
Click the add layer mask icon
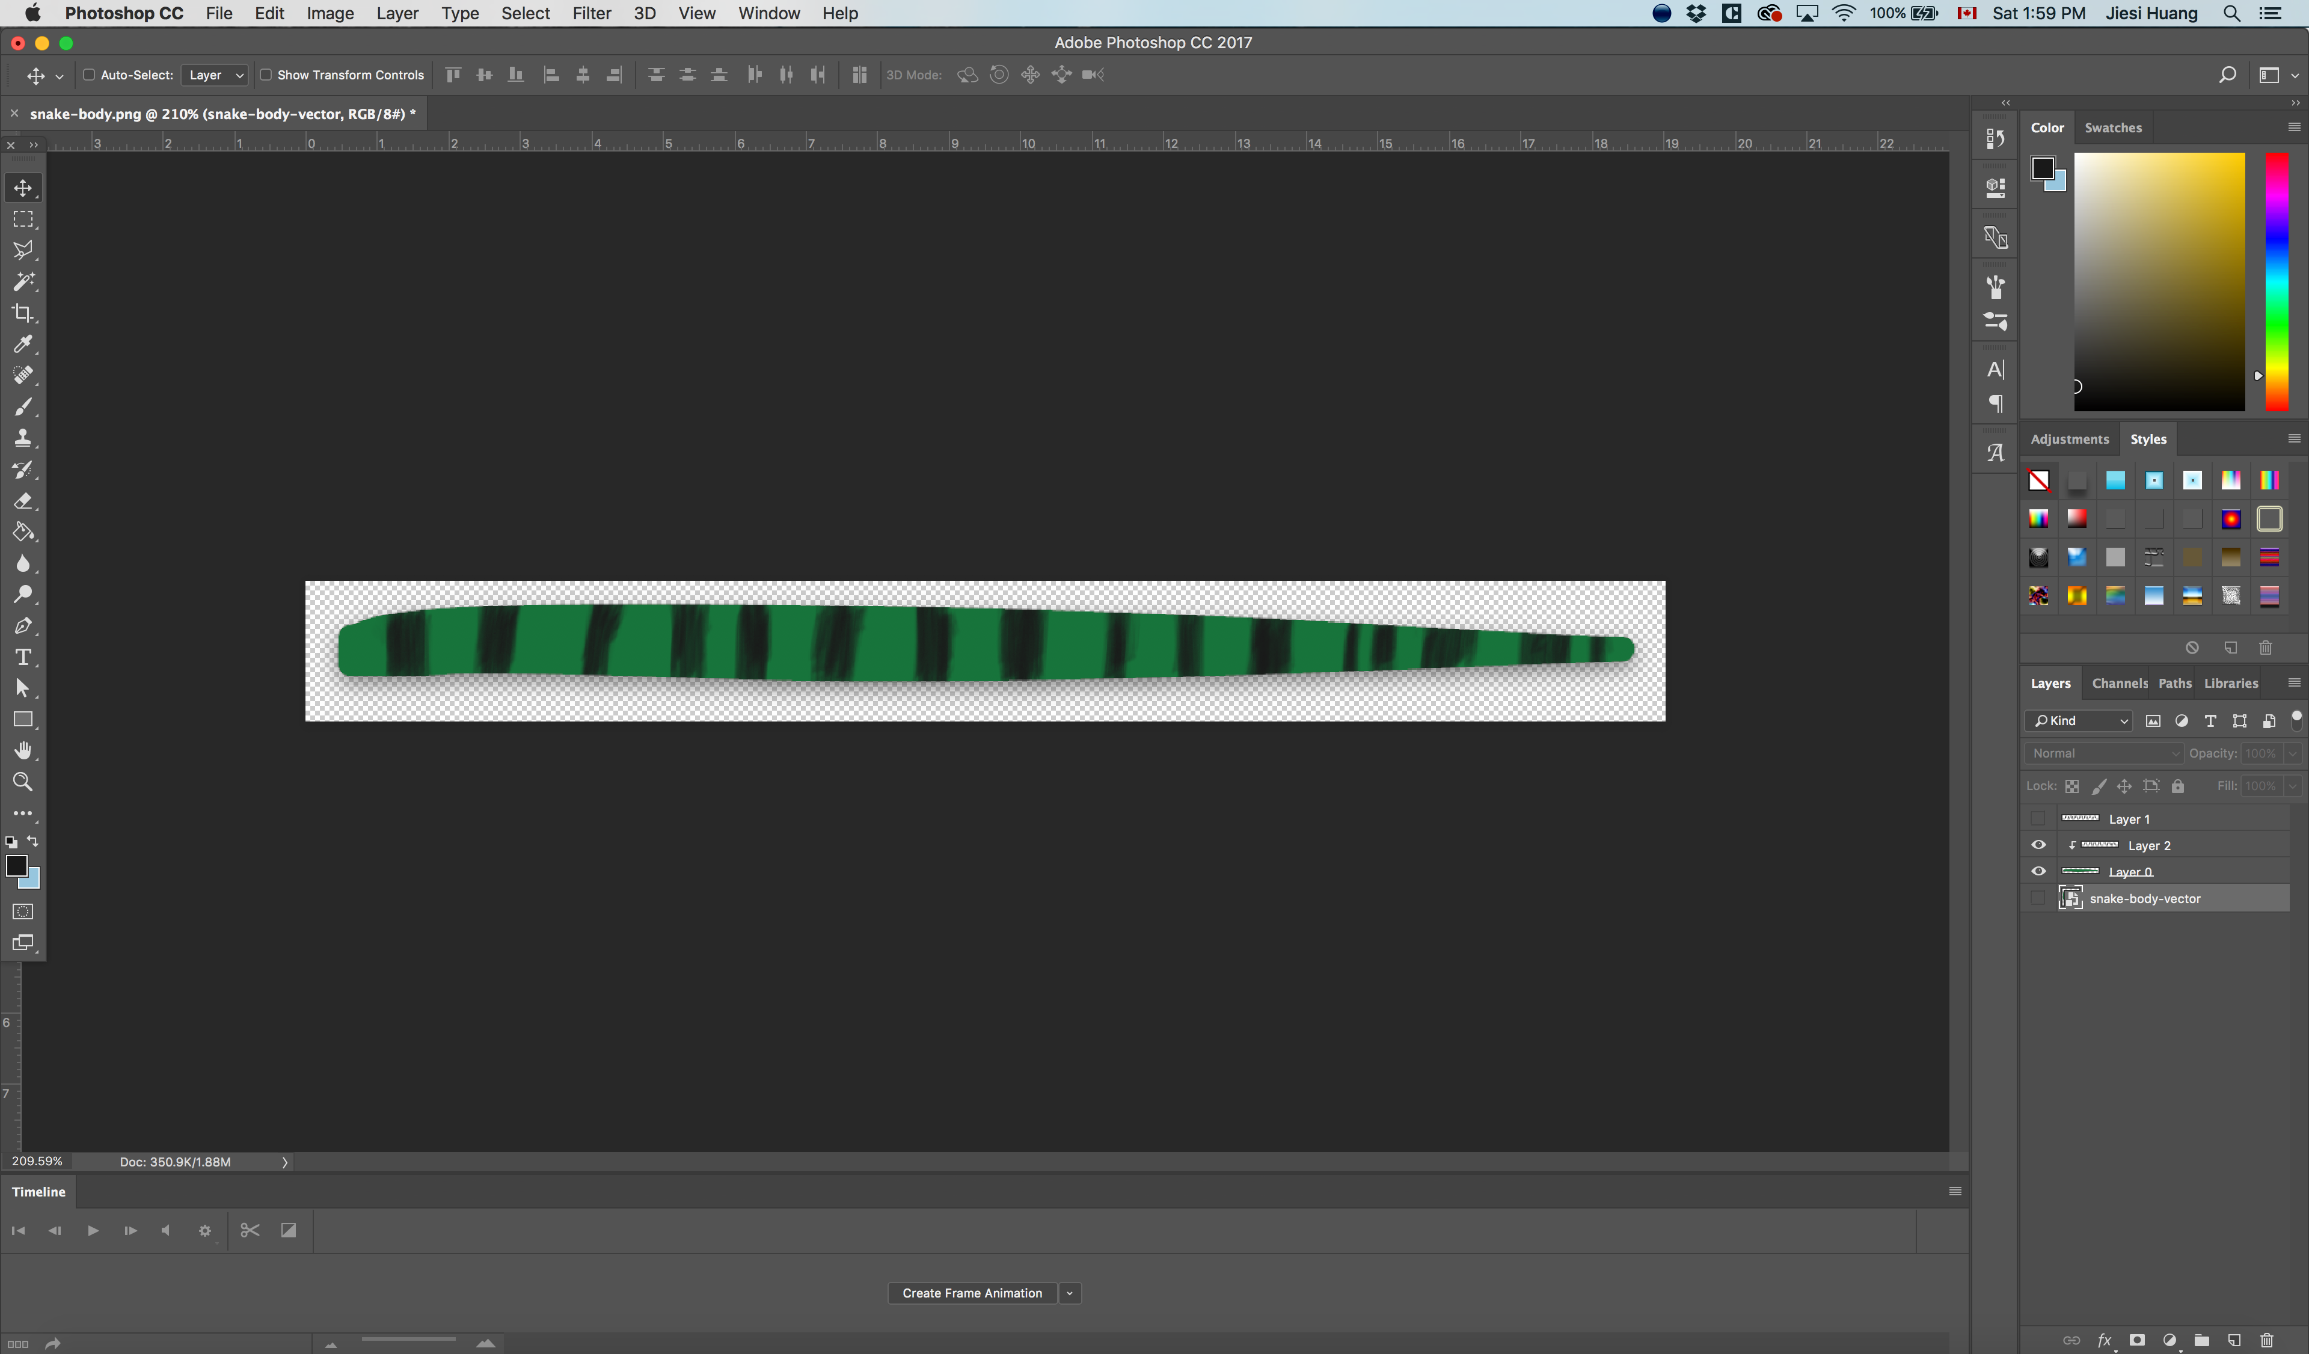click(x=2138, y=1340)
